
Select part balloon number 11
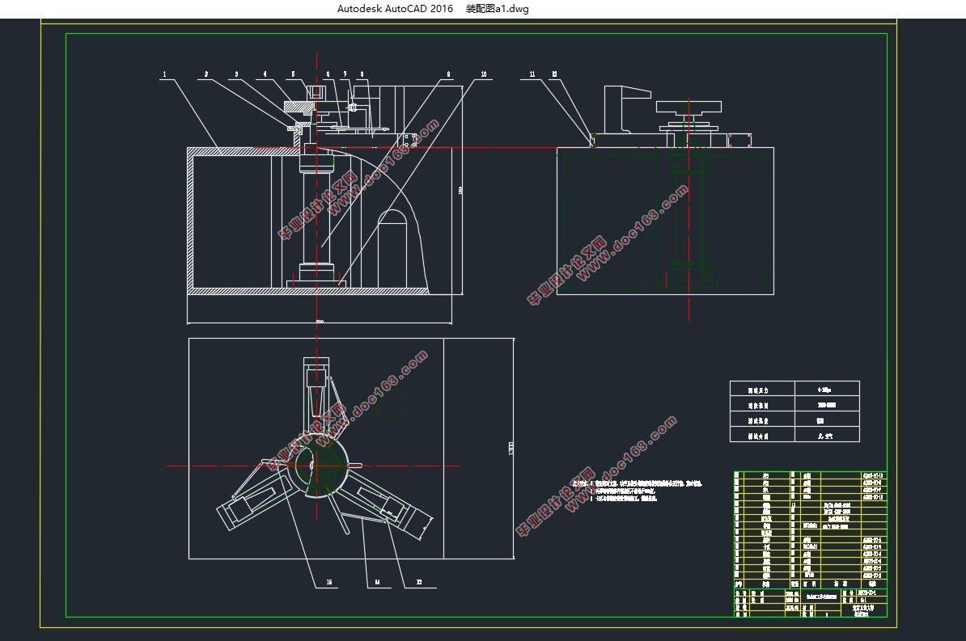click(532, 74)
